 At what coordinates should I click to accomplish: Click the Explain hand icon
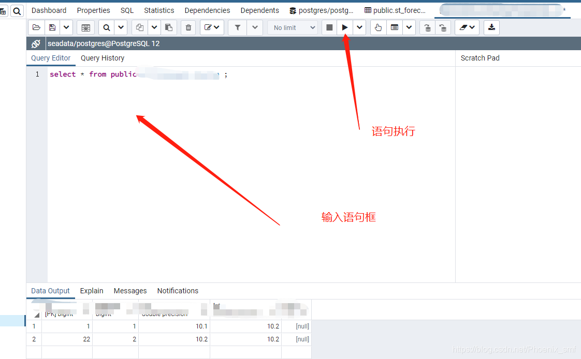click(x=379, y=27)
